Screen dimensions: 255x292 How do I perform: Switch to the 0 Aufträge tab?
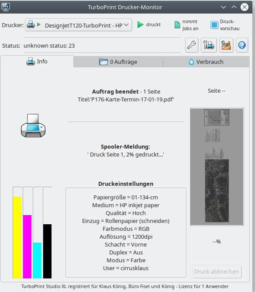coord(118,62)
